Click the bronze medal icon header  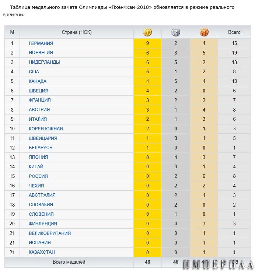204,32
